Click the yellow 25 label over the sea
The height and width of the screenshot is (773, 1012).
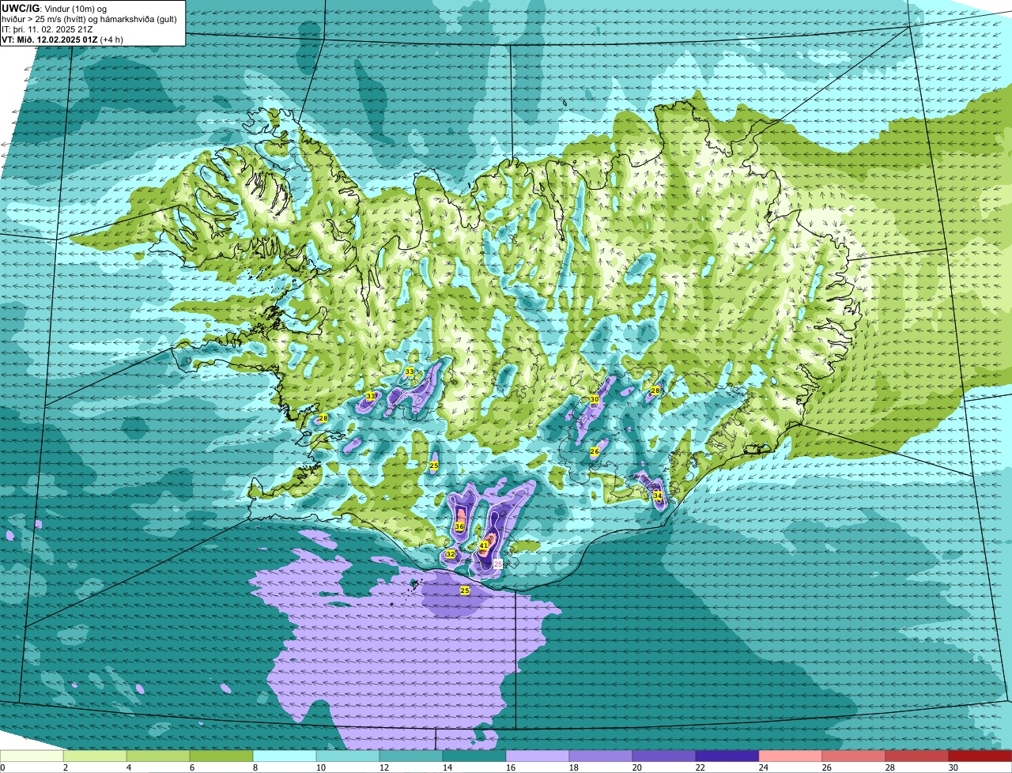(x=465, y=590)
